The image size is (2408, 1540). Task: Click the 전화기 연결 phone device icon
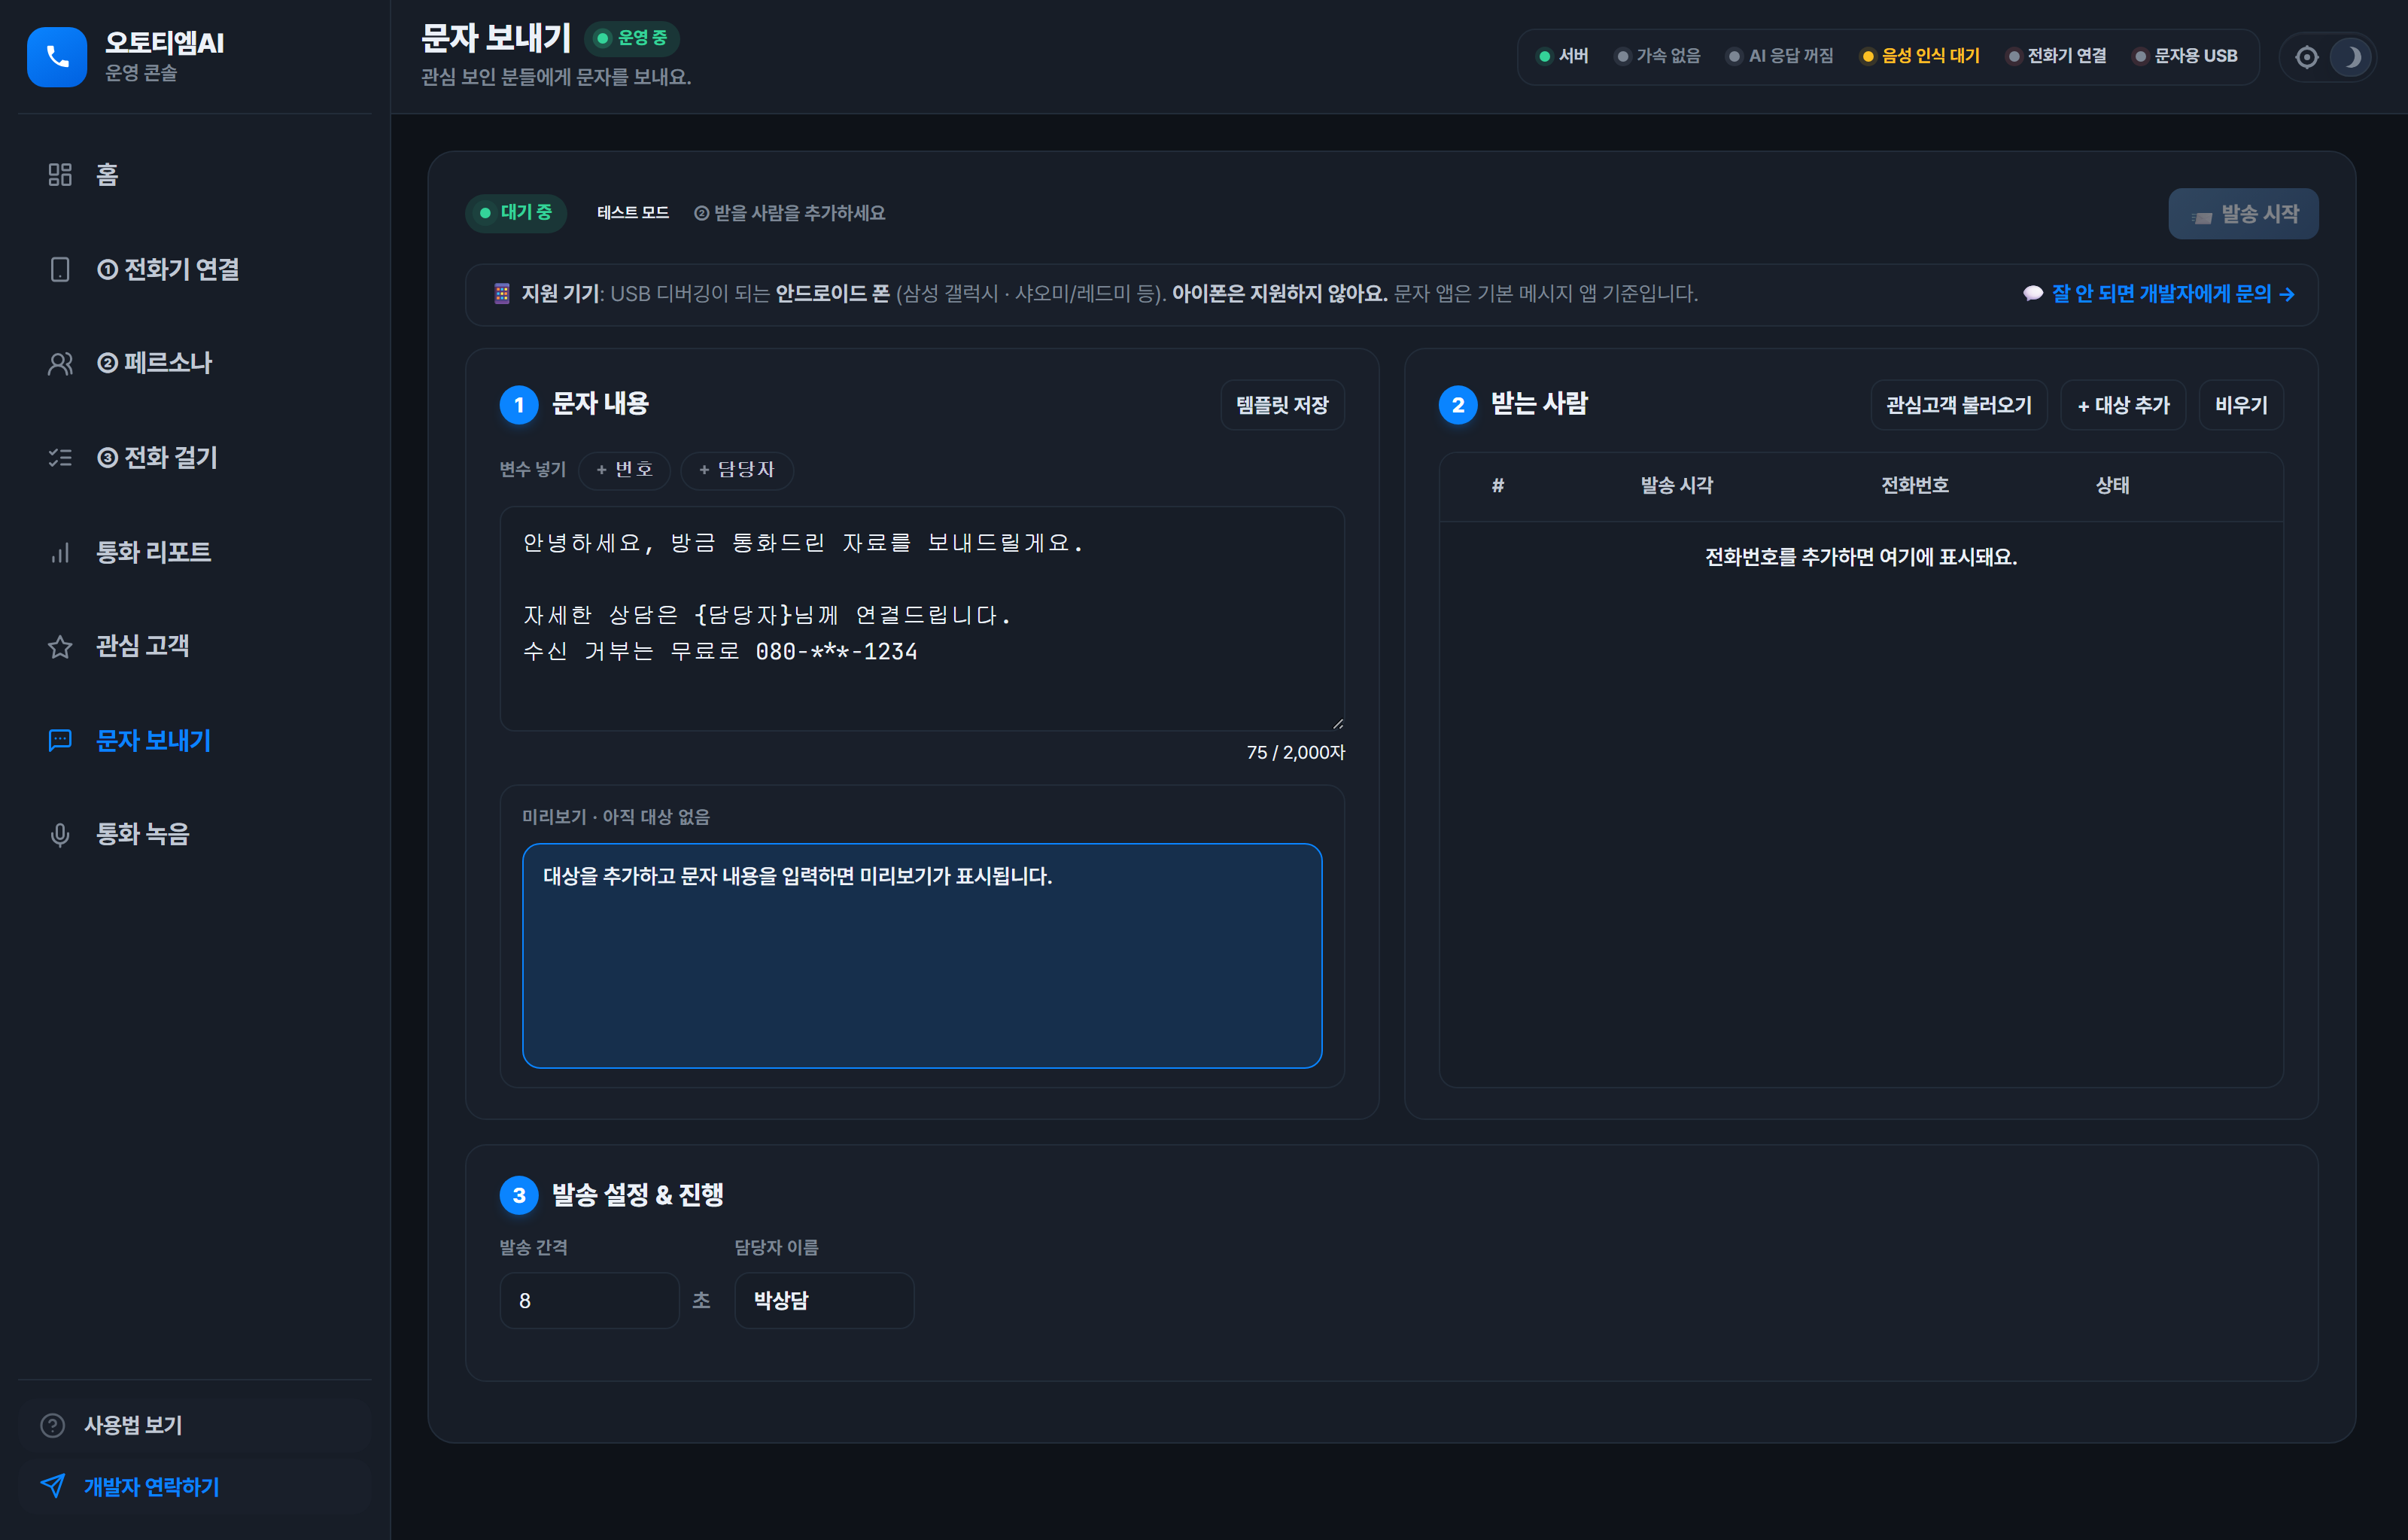[x=60, y=269]
